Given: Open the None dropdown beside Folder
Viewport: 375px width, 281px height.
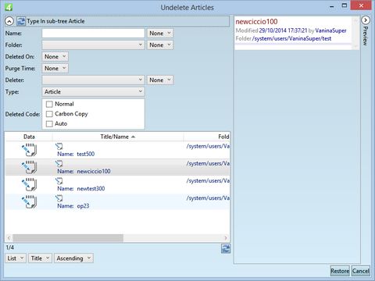Looking at the screenshot, I should (x=160, y=44).
